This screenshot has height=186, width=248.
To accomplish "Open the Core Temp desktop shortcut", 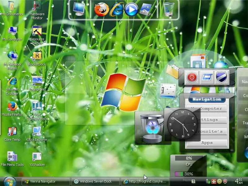I will coord(12,134).
